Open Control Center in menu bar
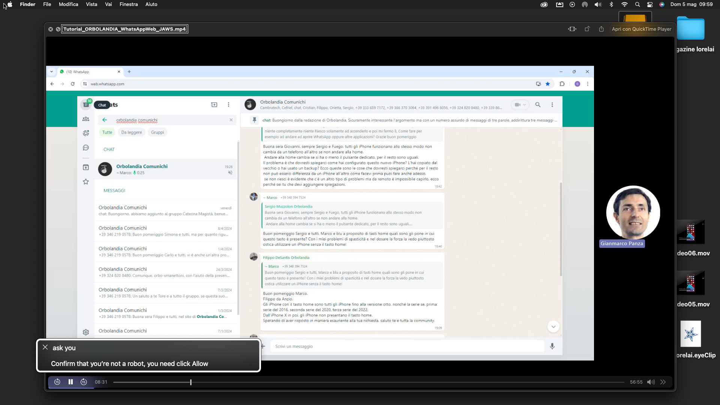720x405 pixels. pos(650,4)
